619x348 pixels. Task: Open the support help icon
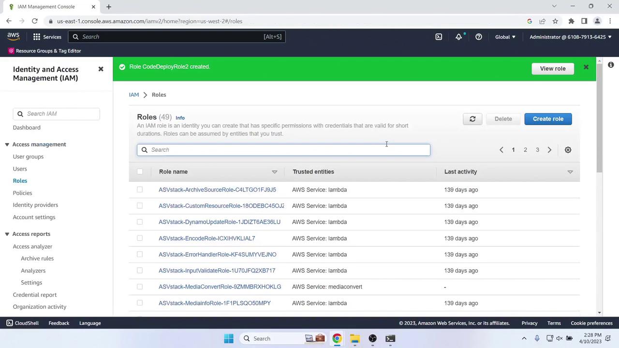coord(478,37)
